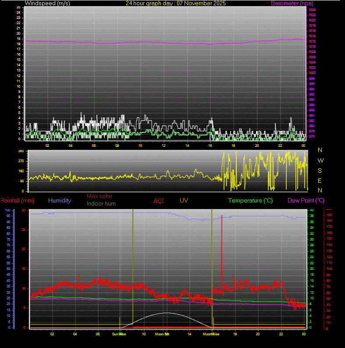Select the Dew Point (°C) legend label
345x348 pixels.
pos(306,200)
